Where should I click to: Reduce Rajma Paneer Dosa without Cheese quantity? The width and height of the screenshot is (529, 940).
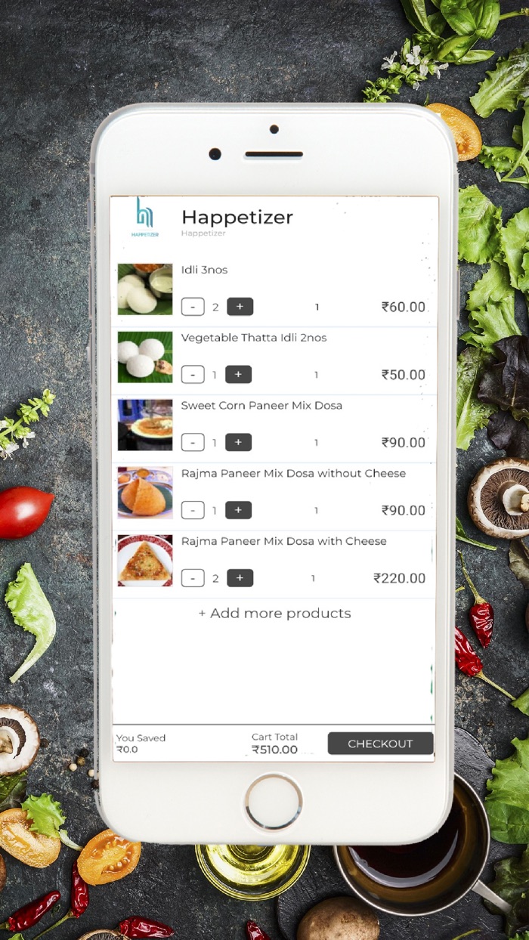[x=193, y=511]
